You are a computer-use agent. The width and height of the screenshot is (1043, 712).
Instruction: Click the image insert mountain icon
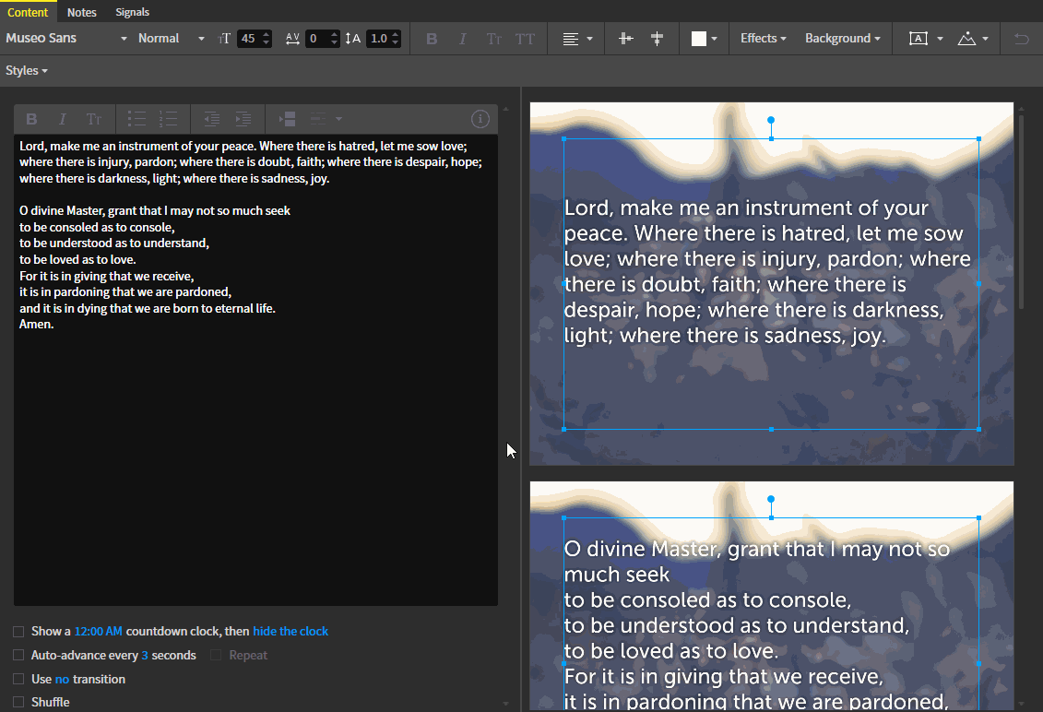coord(966,39)
